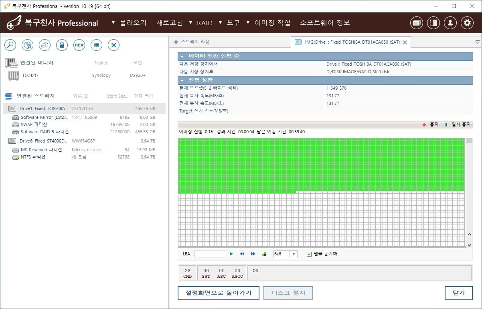Click the D:/DISK IMAGE/NAS DISK 1.dsk value
The width and height of the screenshot is (482, 309).
(x=358, y=72)
